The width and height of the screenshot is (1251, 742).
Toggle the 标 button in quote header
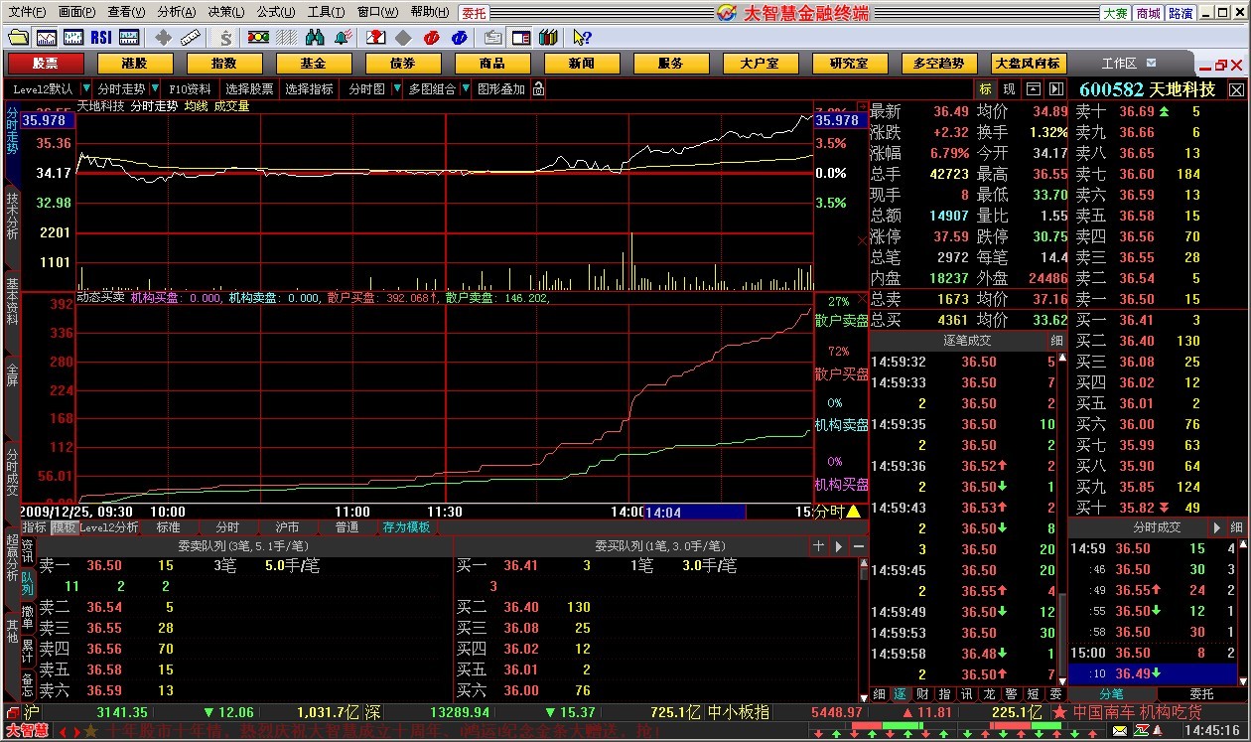pyautogui.click(x=985, y=89)
